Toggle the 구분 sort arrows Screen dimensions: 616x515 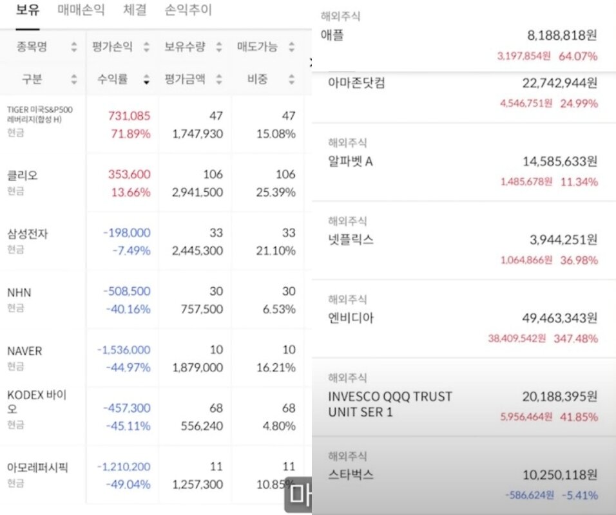coord(73,80)
